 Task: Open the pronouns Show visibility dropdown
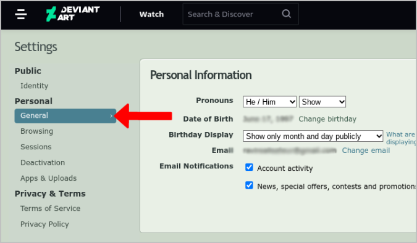pos(322,102)
